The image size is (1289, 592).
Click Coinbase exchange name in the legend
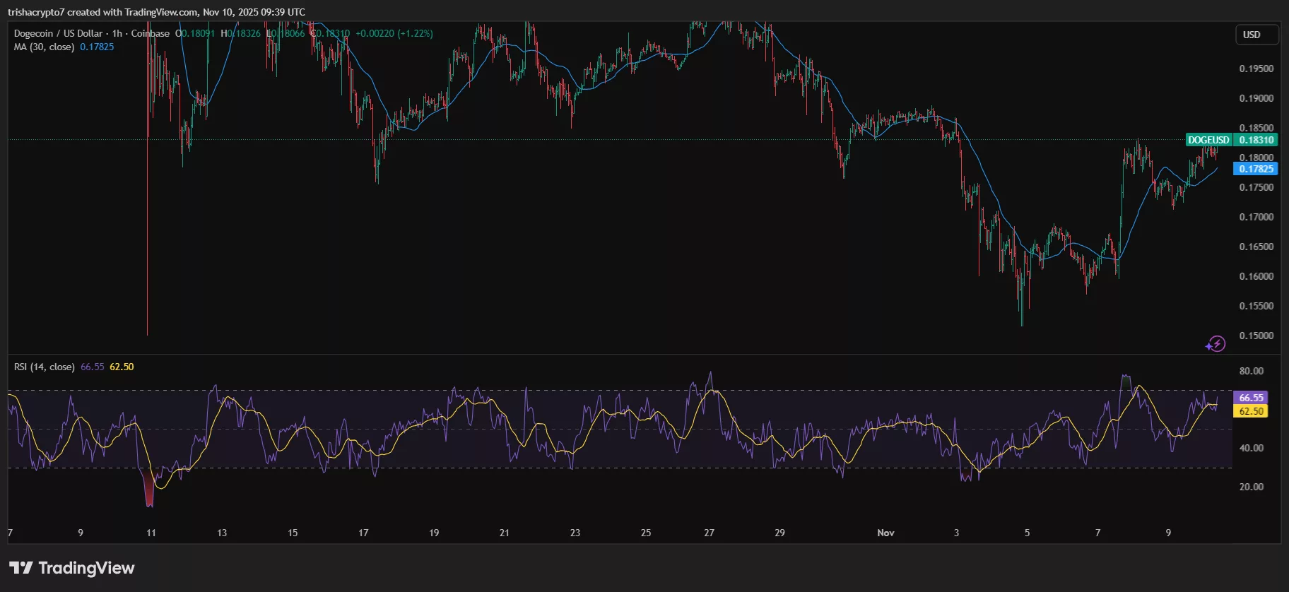tap(150, 33)
